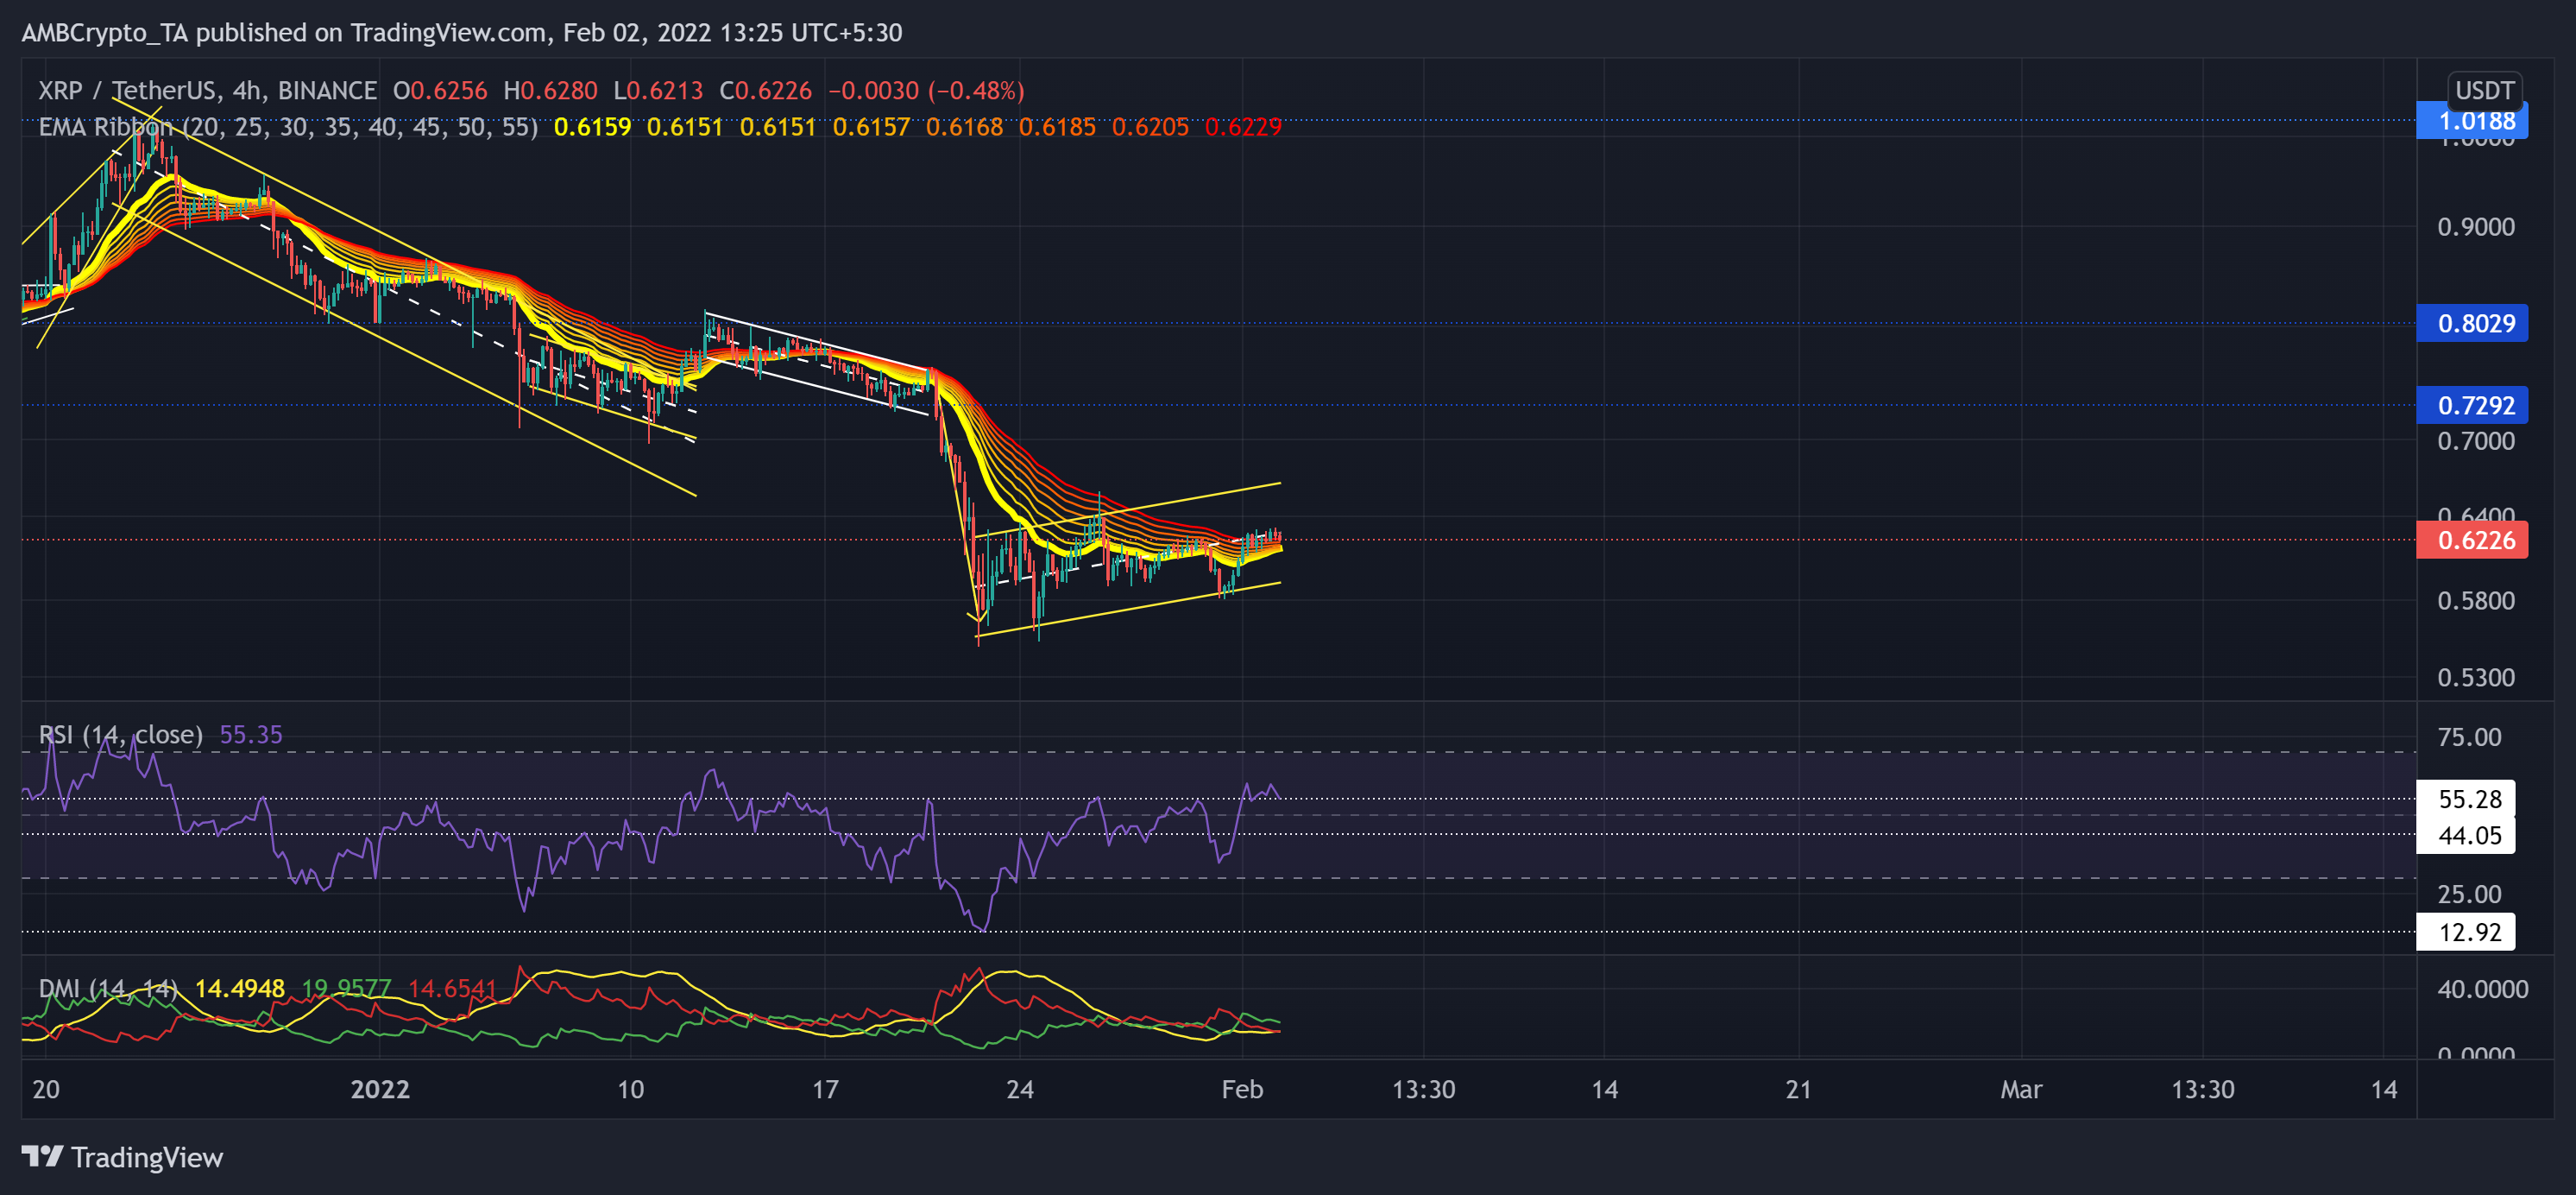
Task: Select the 0.8029 price level label
Action: point(2472,323)
